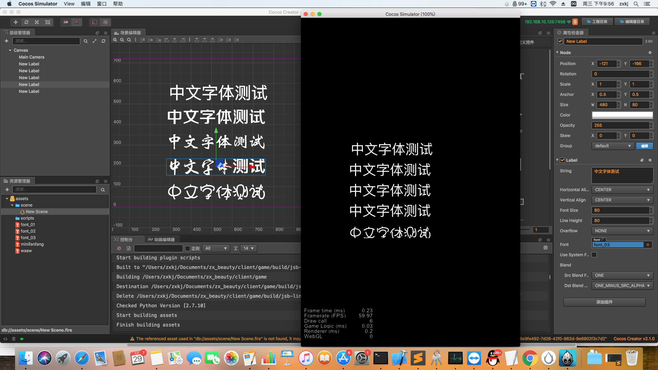Open the Overflow NONE dropdown
The height and width of the screenshot is (370, 658).
[x=622, y=231]
